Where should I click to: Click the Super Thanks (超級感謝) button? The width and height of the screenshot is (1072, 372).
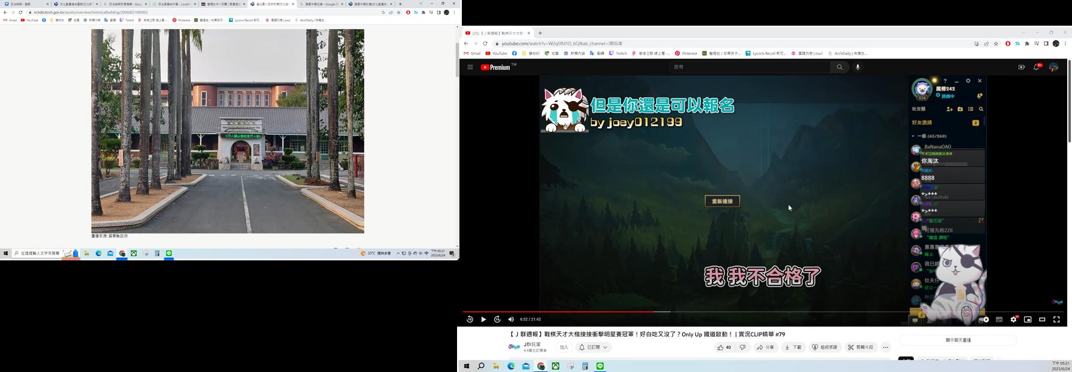pos(826,347)
